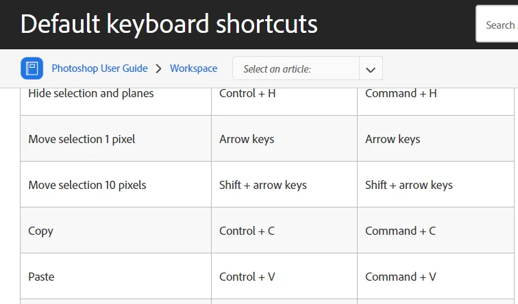
Task: Click the "Command + H" shortcut cell
Action: [401, 93]
